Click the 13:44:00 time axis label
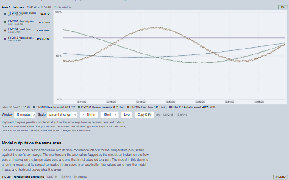Image resolution: width=289 pixels, height=180 pixels. pyautogui.click(x=81, y=102)
